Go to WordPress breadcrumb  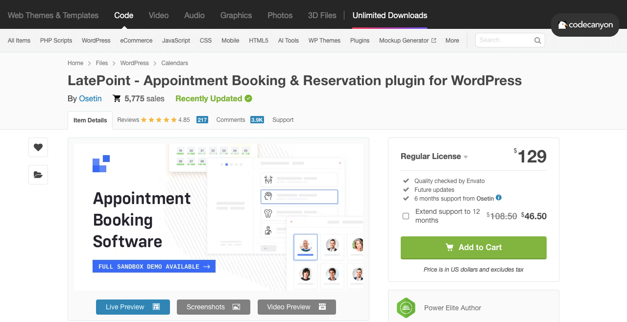click(x=135, y=63)
